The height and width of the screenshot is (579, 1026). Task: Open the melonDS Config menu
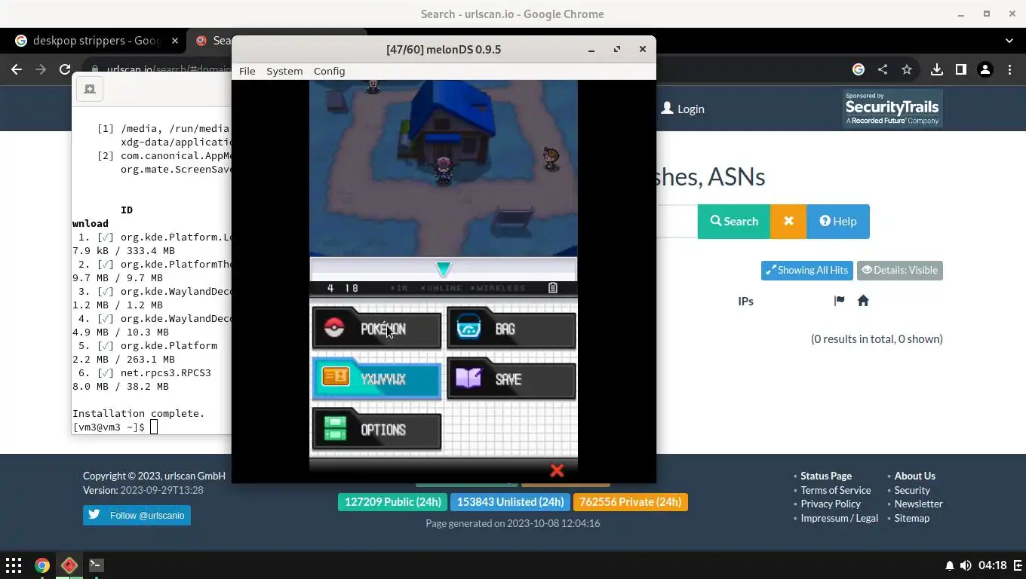(x=329, y=71)
